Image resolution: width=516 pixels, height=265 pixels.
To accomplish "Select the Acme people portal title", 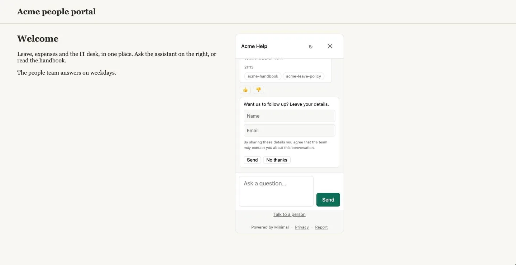I will click(57, 11).
